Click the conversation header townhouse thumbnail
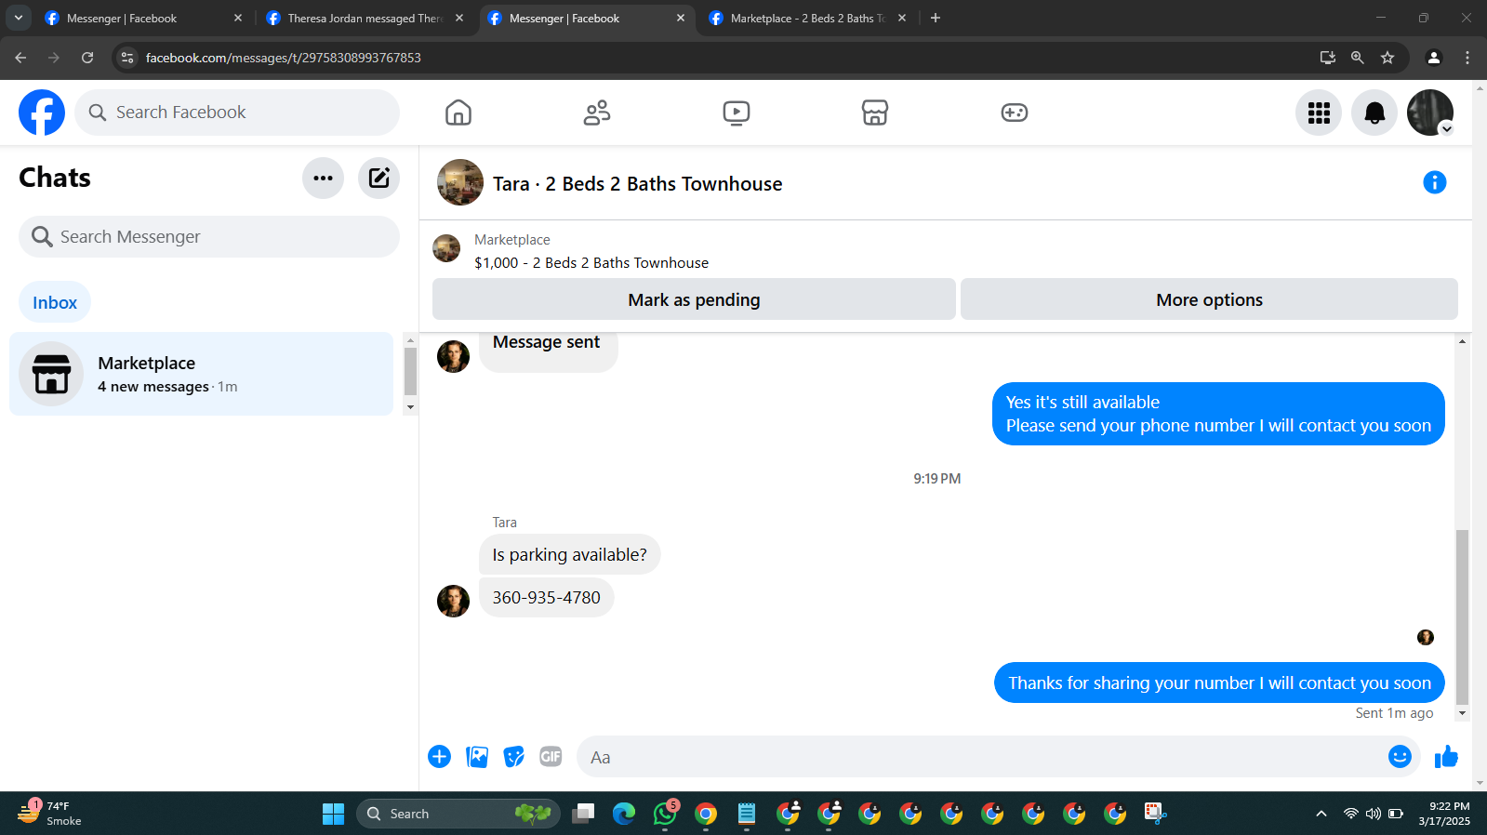The height and width of the screenshot is (835, 1487). [460, 182]
